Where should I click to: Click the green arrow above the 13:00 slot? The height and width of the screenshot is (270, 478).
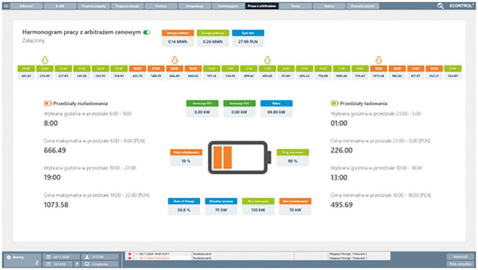267,60
